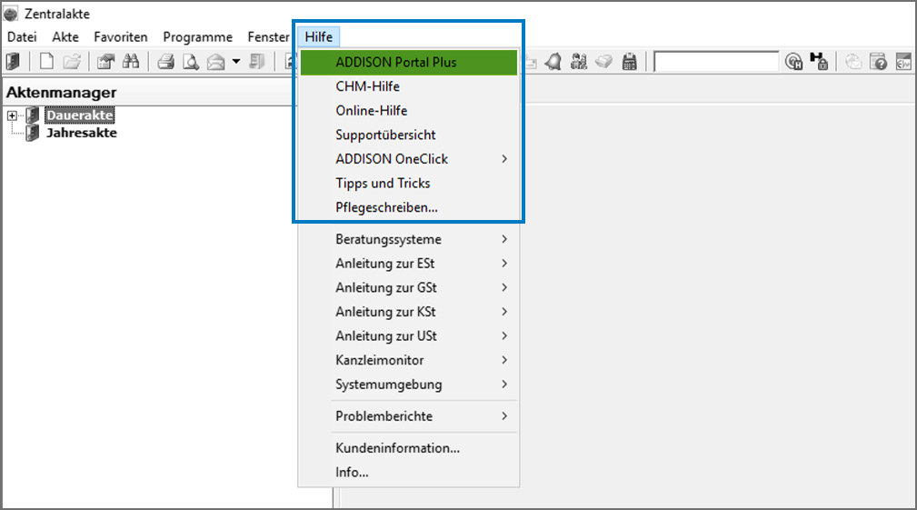
Task: Choose Online-Hilfe from the Hilfe menu
Action: pyautogui.click(x=371, y=111)
